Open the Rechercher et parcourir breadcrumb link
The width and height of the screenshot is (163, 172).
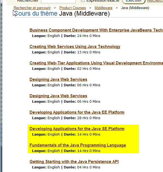(x=32, y=8)
